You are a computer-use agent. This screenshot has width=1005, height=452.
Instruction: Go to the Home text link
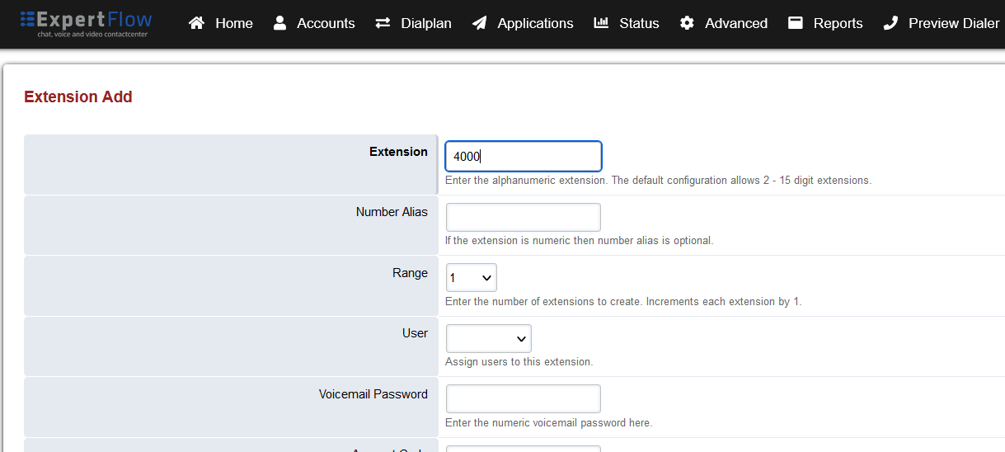(234, 23)
